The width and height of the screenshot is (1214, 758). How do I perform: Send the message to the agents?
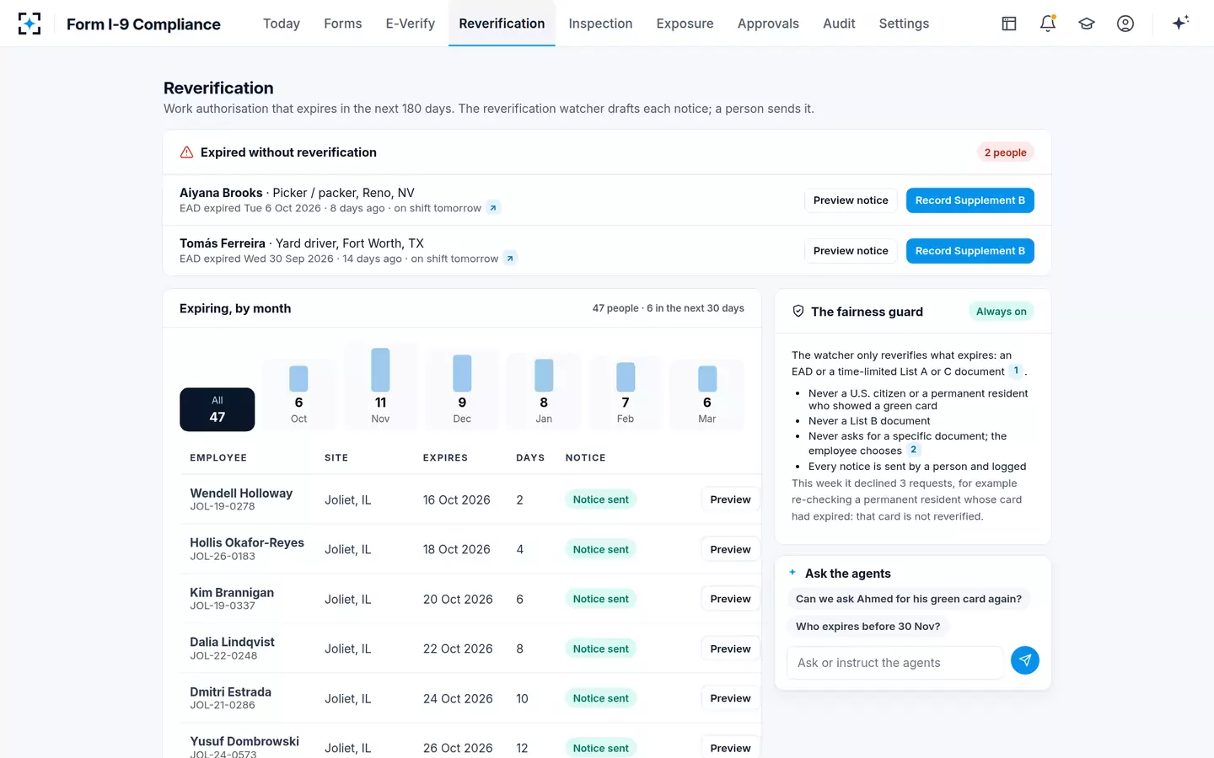[1025, 660]
